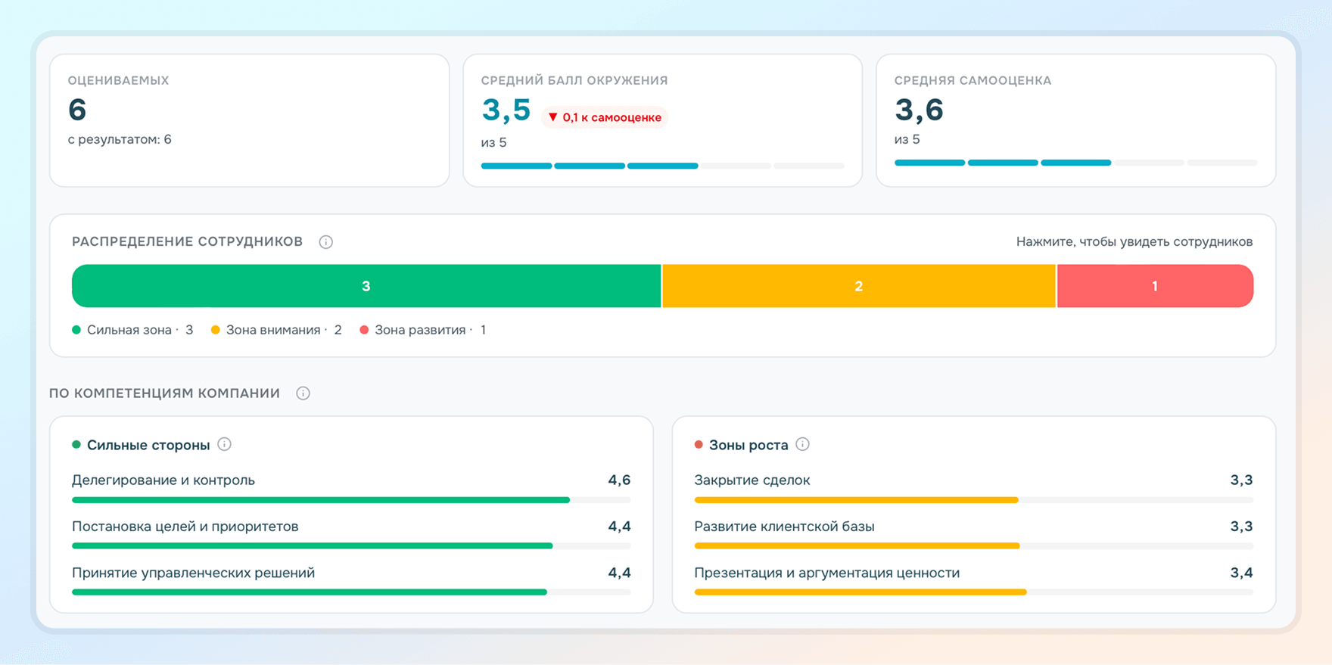
Task: Click the с результатом: 6 text
Action: (x=120, y=139)
